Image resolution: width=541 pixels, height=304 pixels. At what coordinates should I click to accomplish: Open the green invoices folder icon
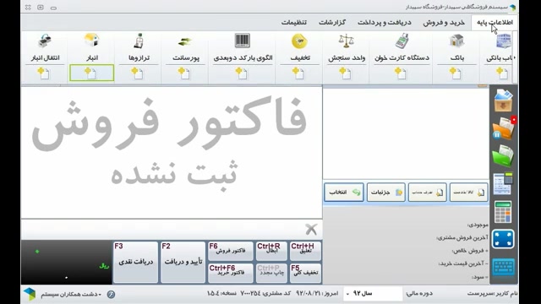pos(503,155)
